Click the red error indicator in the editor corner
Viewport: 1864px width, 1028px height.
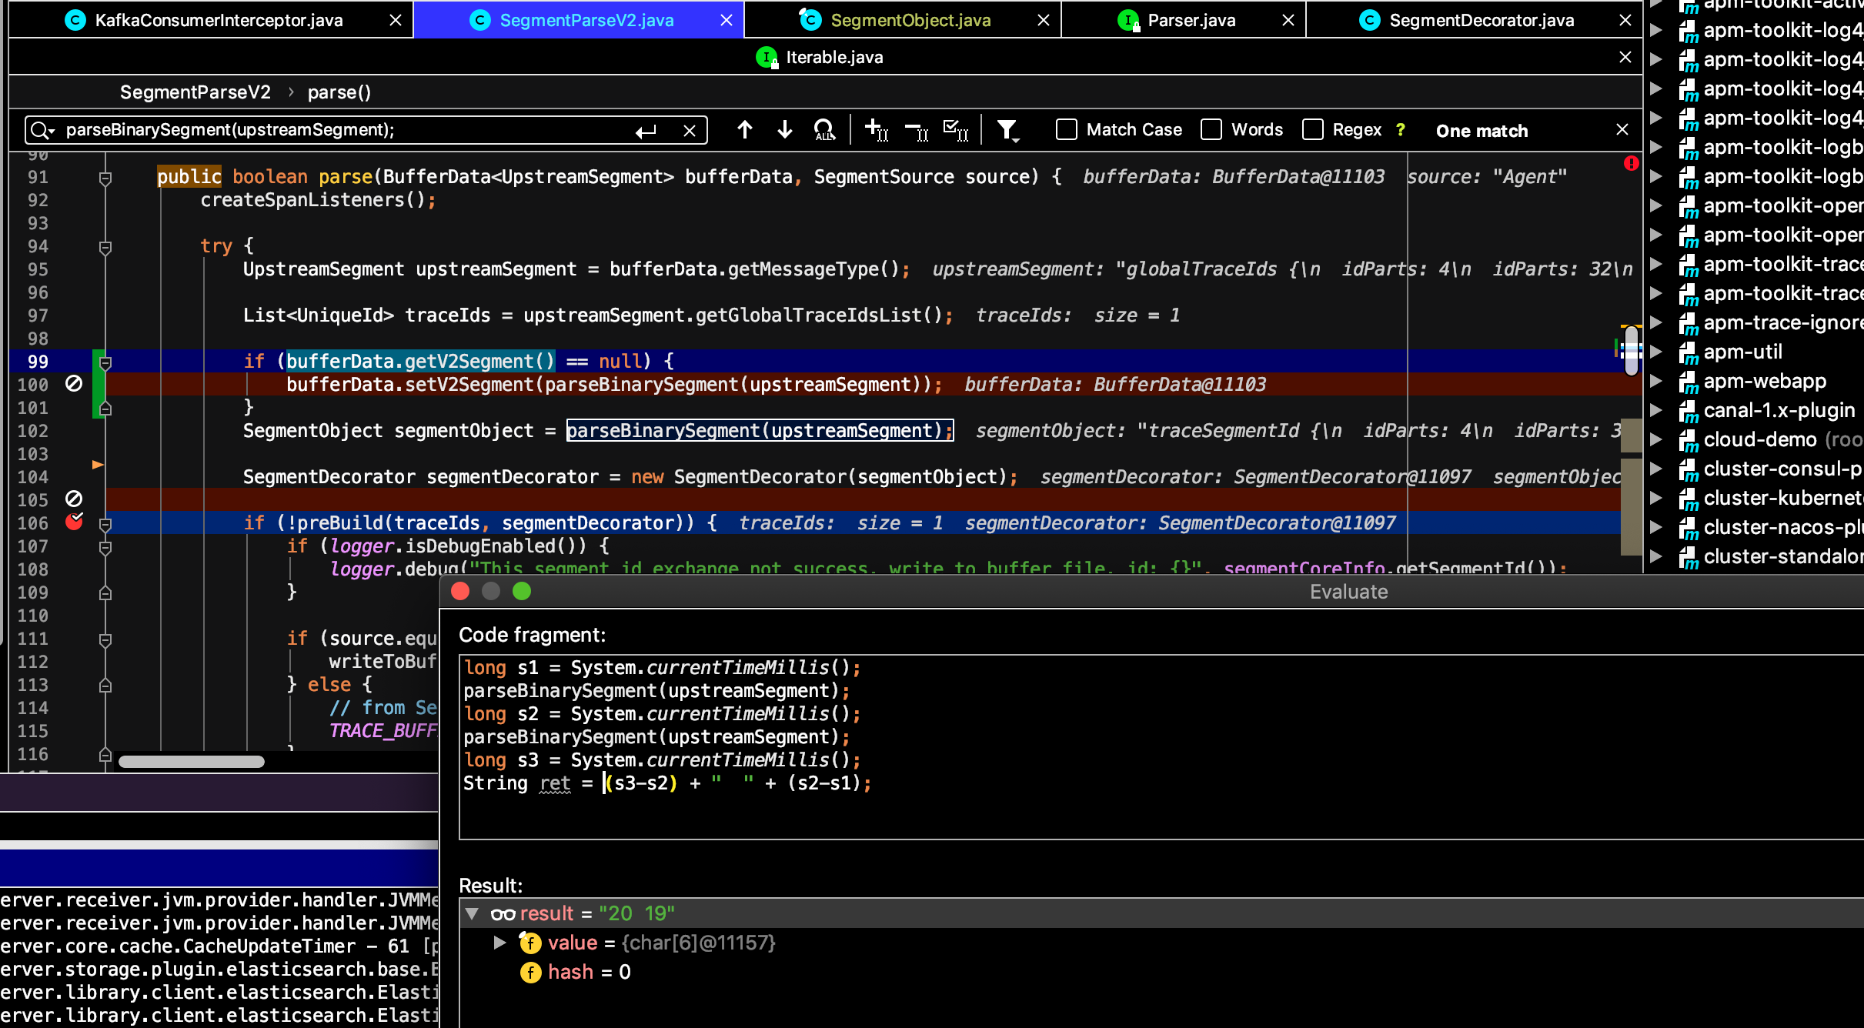[x=1630, y=163]
